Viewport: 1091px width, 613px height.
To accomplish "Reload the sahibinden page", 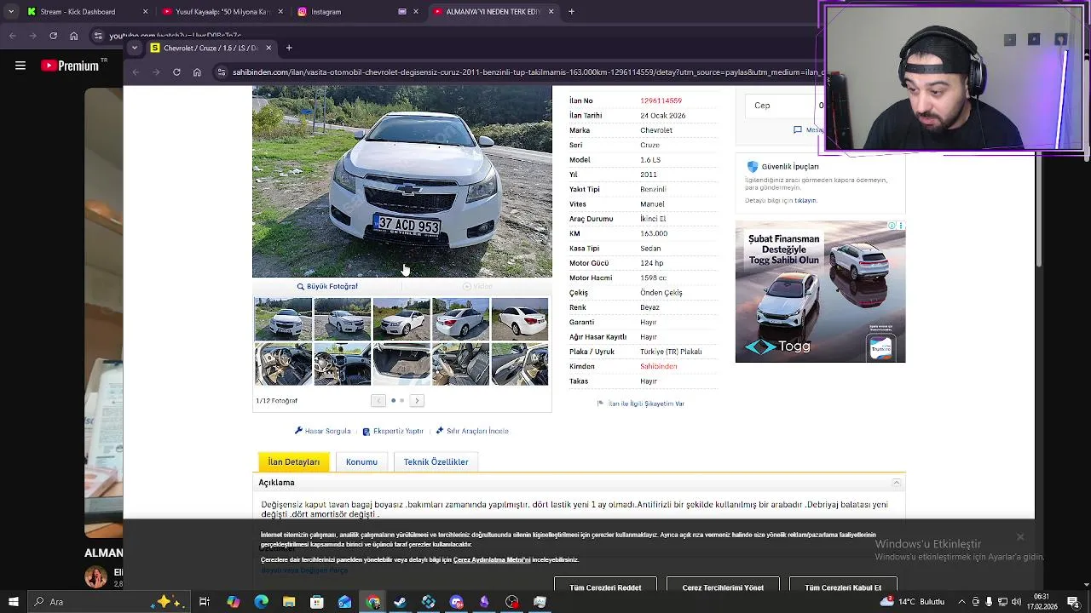I will 176,72.
